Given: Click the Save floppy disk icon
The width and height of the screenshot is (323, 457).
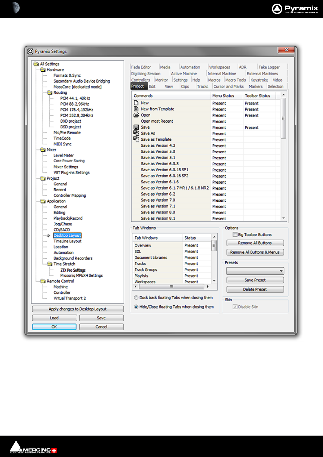Looking at the screenshot, I should click(x=136, y=127).
